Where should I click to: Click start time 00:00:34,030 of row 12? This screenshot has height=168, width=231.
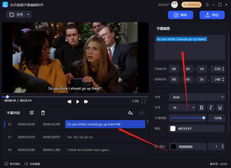coord(26,124)
